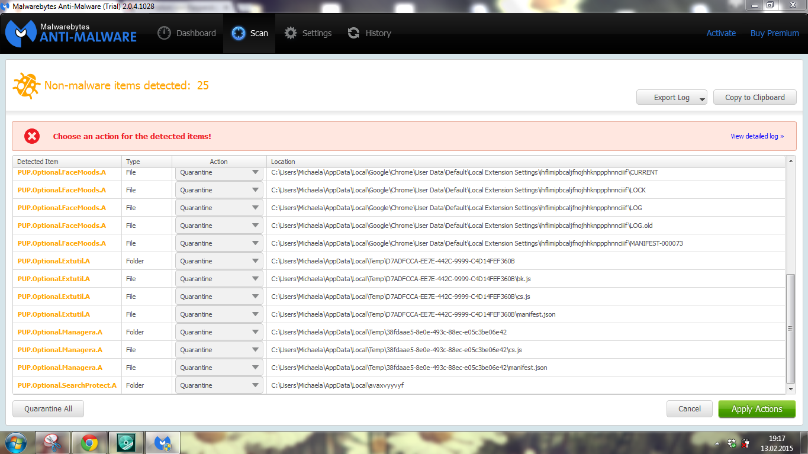
Task: Click the scrollbar down arrow
Action: [x=791, y=389]
